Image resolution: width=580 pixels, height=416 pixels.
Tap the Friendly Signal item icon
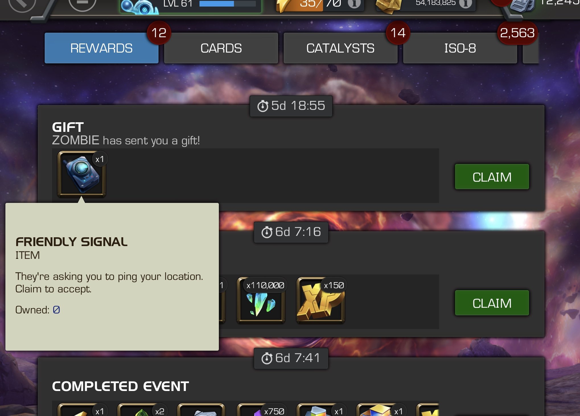[82, 174]
